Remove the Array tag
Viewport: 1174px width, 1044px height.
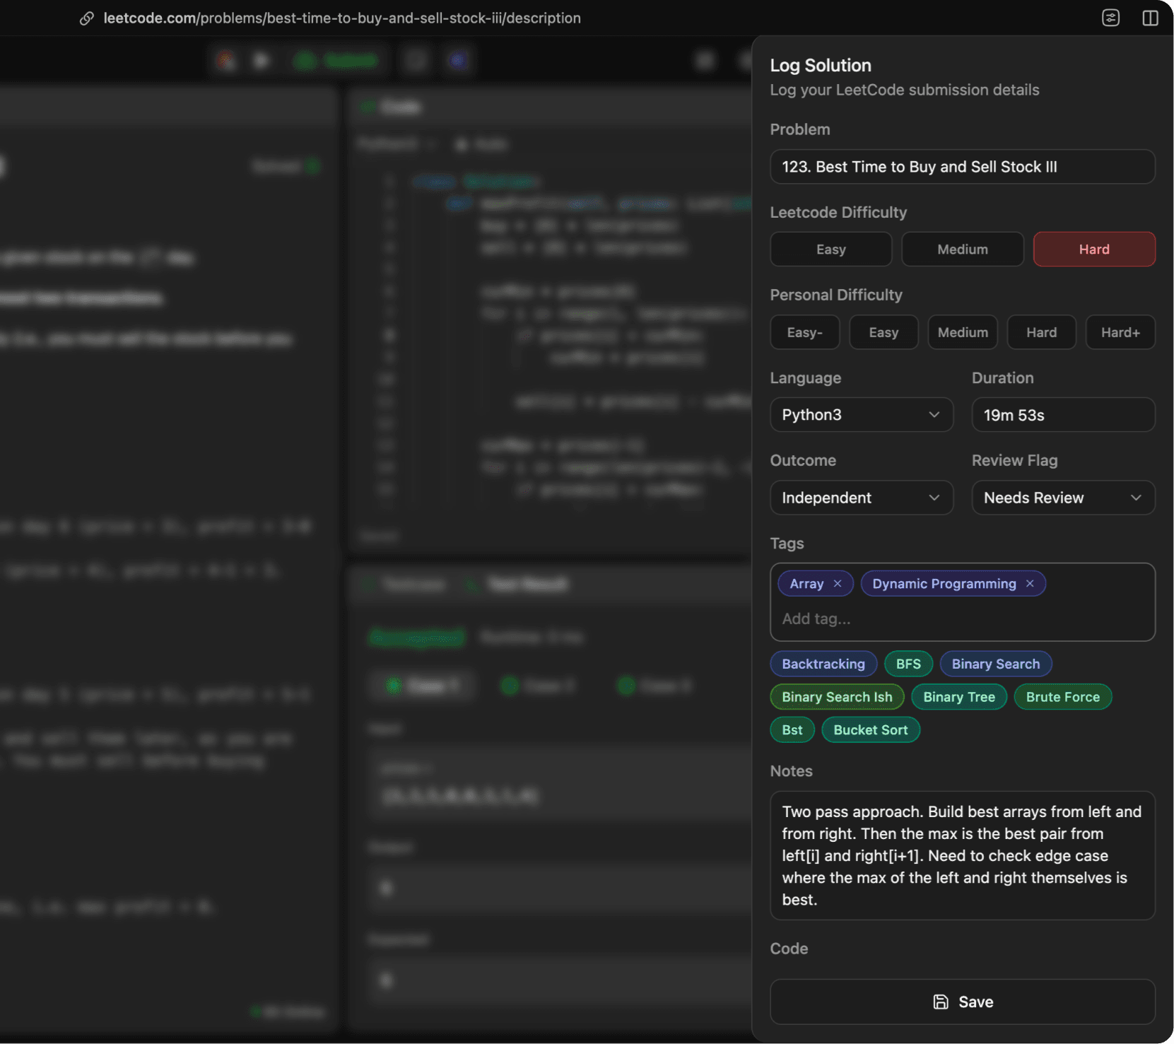[x=838, y=583]
